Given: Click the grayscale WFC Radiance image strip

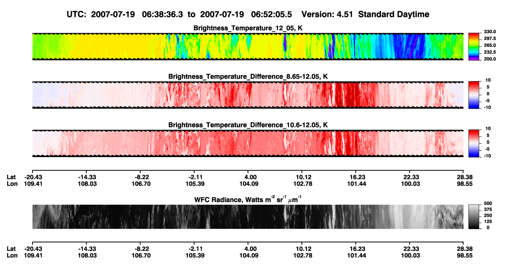Looking at the screenshot, I should 248,217.
